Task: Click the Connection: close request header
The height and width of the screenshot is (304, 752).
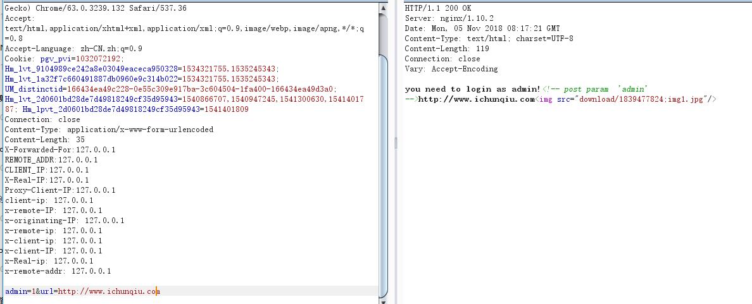Action: pyautogui.click(x=42, y=119)
